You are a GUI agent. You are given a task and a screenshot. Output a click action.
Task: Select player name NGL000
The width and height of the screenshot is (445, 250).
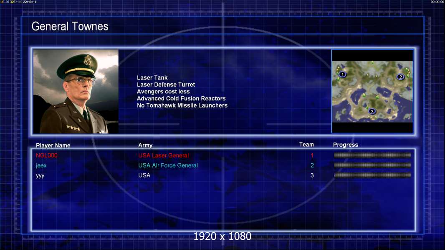click(x=46, y=155)
